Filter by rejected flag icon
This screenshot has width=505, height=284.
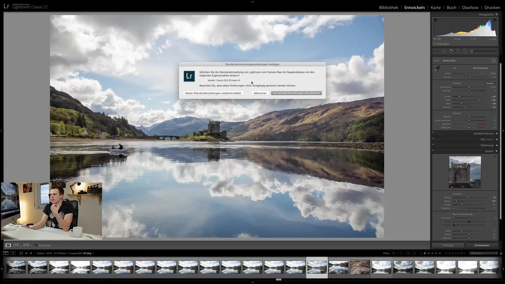click(401, 253)
